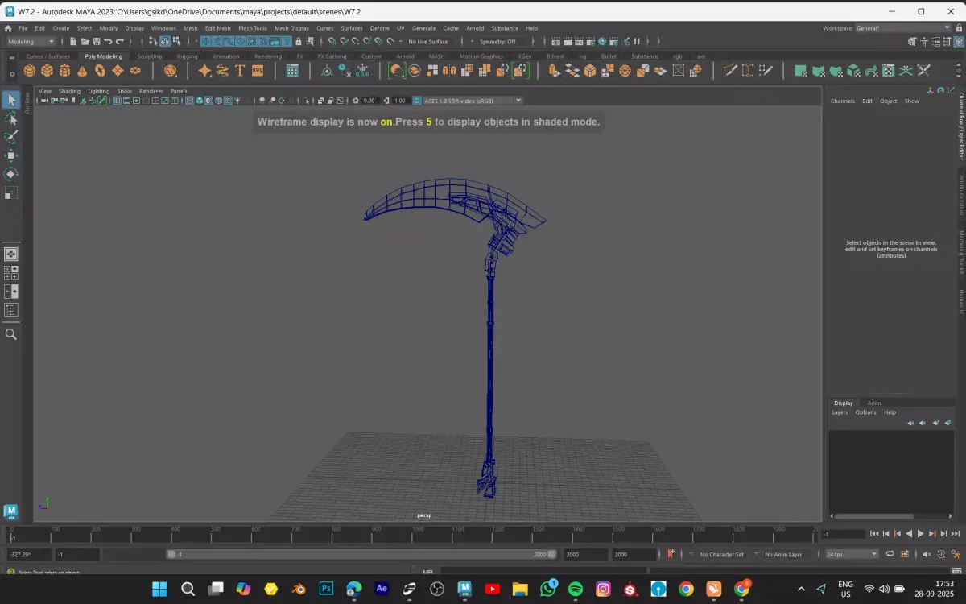Create a polygon cylinder from the shelf
966x604 pixels.
[x=64, y=71]
